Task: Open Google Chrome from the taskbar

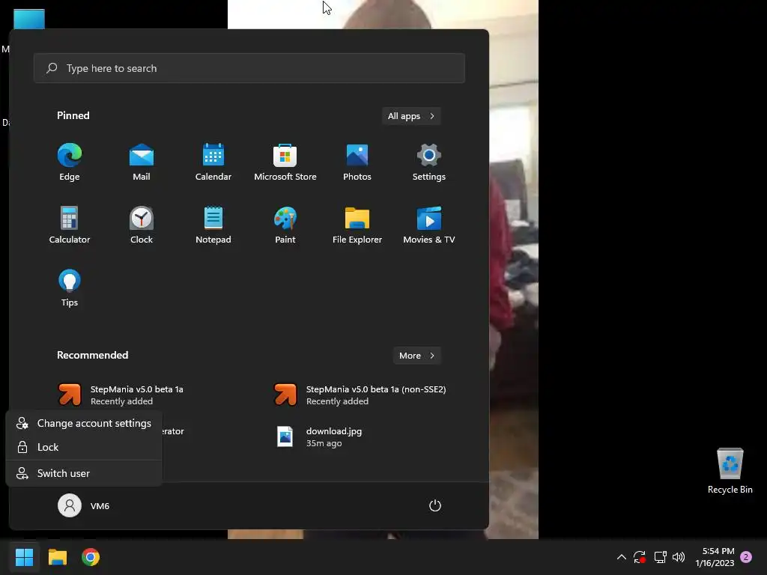Action: tap(91, 557)
